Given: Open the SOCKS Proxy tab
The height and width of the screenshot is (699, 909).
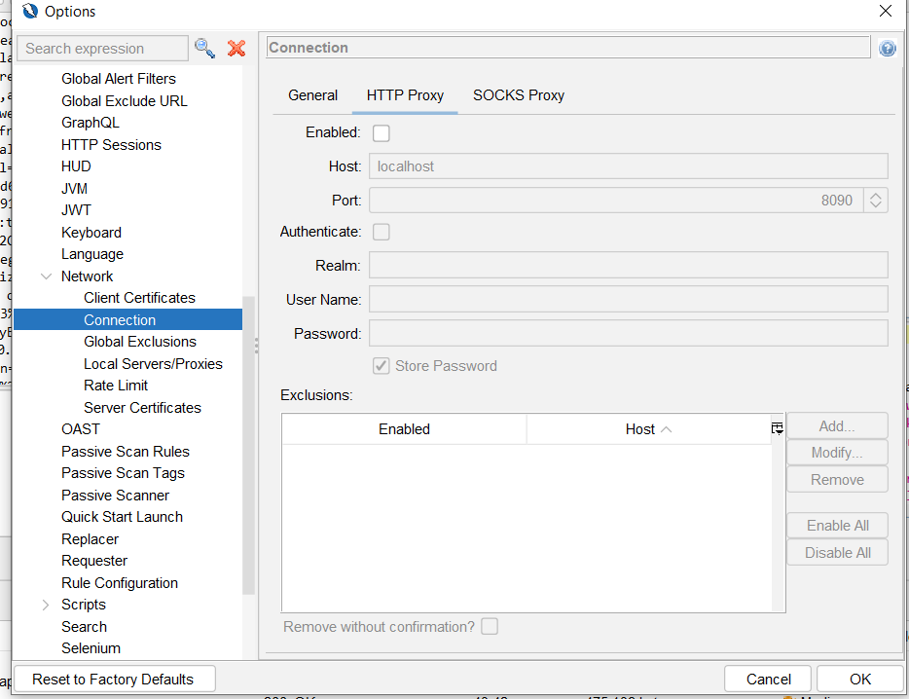Looking at the screenshot, I should [519, 95].
